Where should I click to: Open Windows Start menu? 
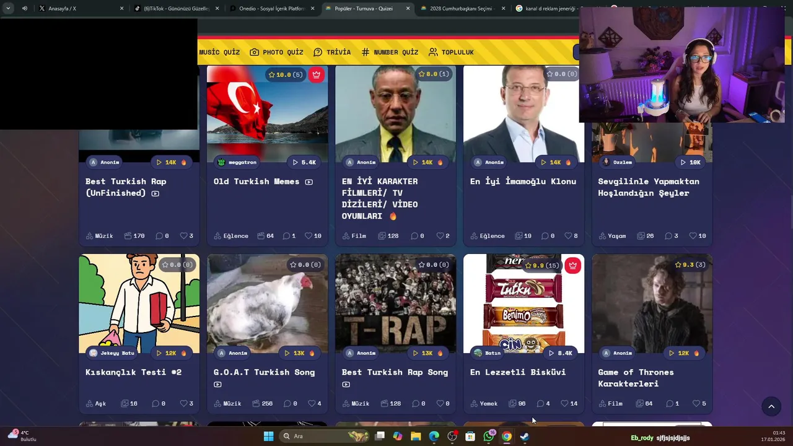tap(268, 436)
